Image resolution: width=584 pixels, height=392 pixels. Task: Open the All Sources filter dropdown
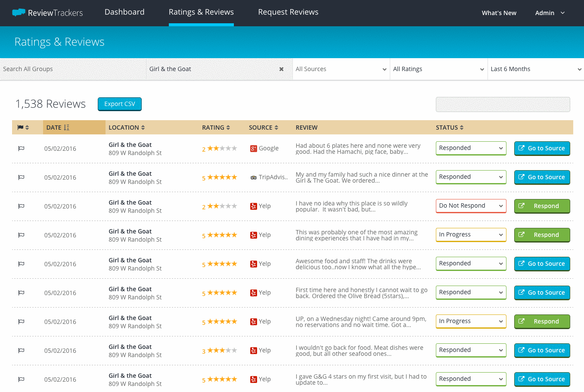[x=341, y=69]
